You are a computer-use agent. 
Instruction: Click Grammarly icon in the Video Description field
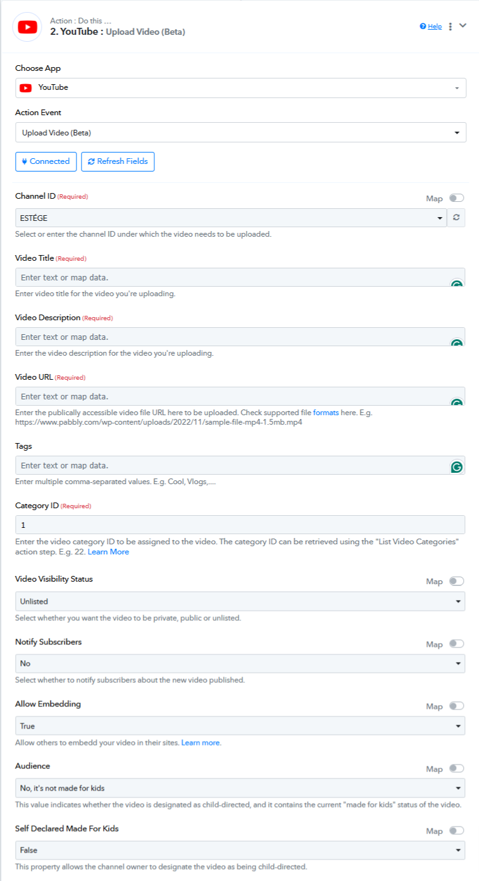coord(456,343)
